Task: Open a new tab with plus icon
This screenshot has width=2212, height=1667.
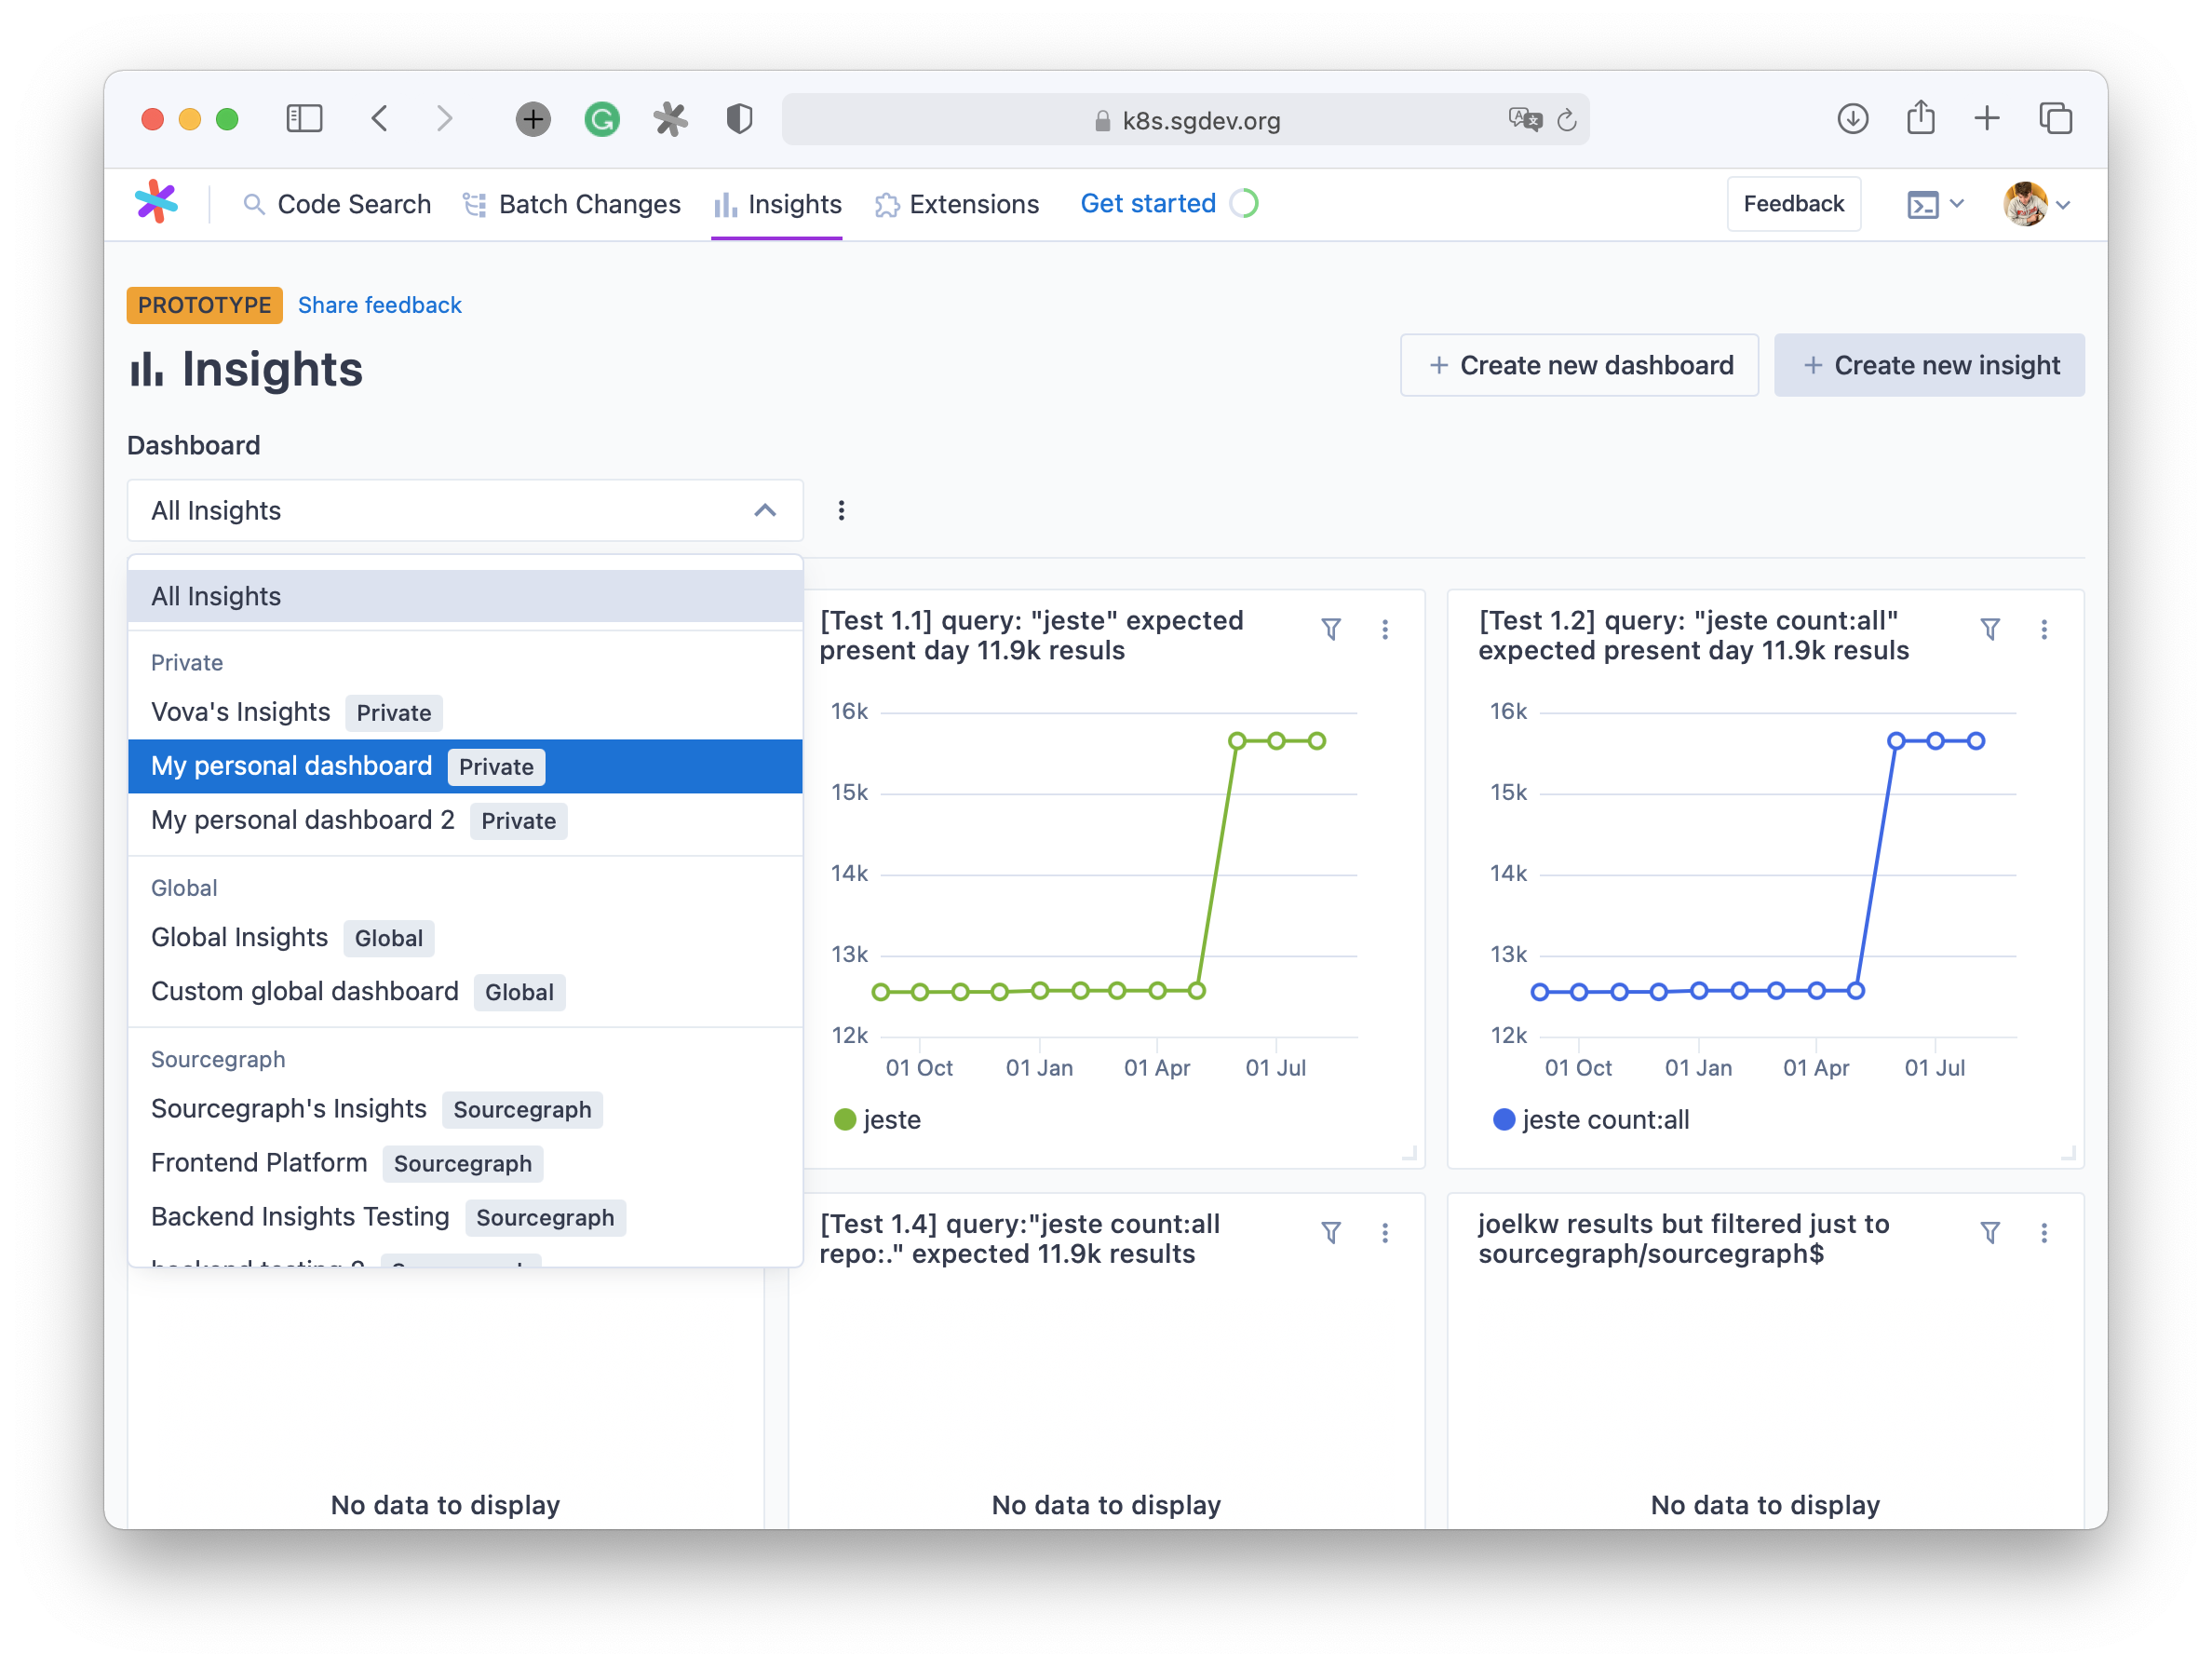Action: coord(1987,119)
